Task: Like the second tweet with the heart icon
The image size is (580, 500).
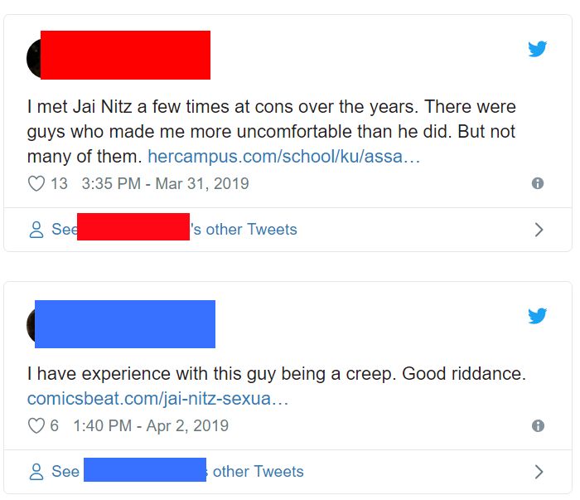Action: (x=36, y=425)
